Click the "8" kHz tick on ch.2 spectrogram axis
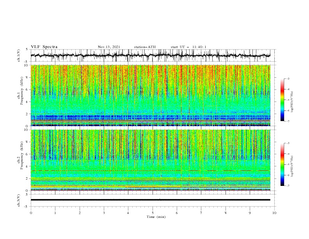309x239 pixels. [x=28, y=142]
